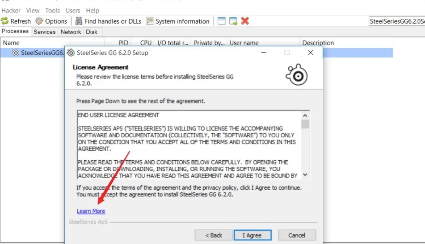The width and height of the screenshot is (425, 244).
Task: Switch to the Services tab
Action: (x=44, y=32)
